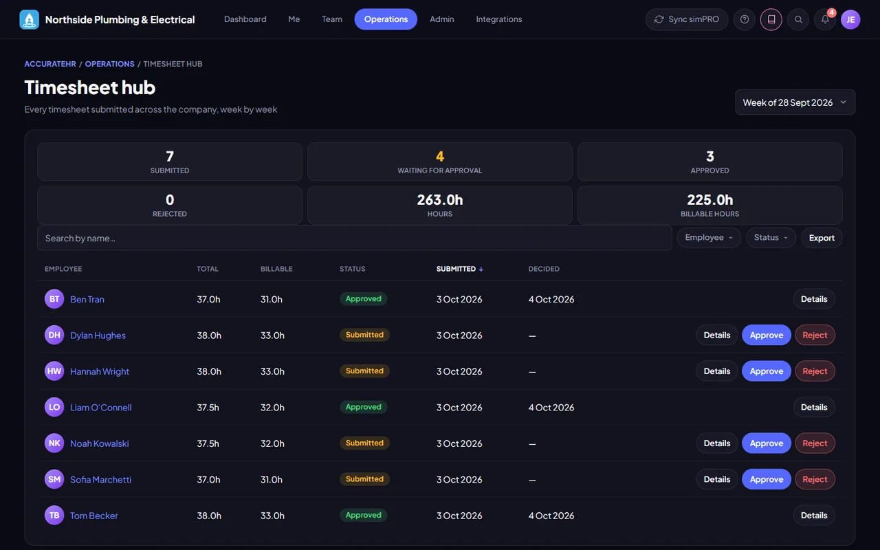The image size is (880, 550).
Task: Click Noah Kowalski's NK avatar
Action: 54,443
